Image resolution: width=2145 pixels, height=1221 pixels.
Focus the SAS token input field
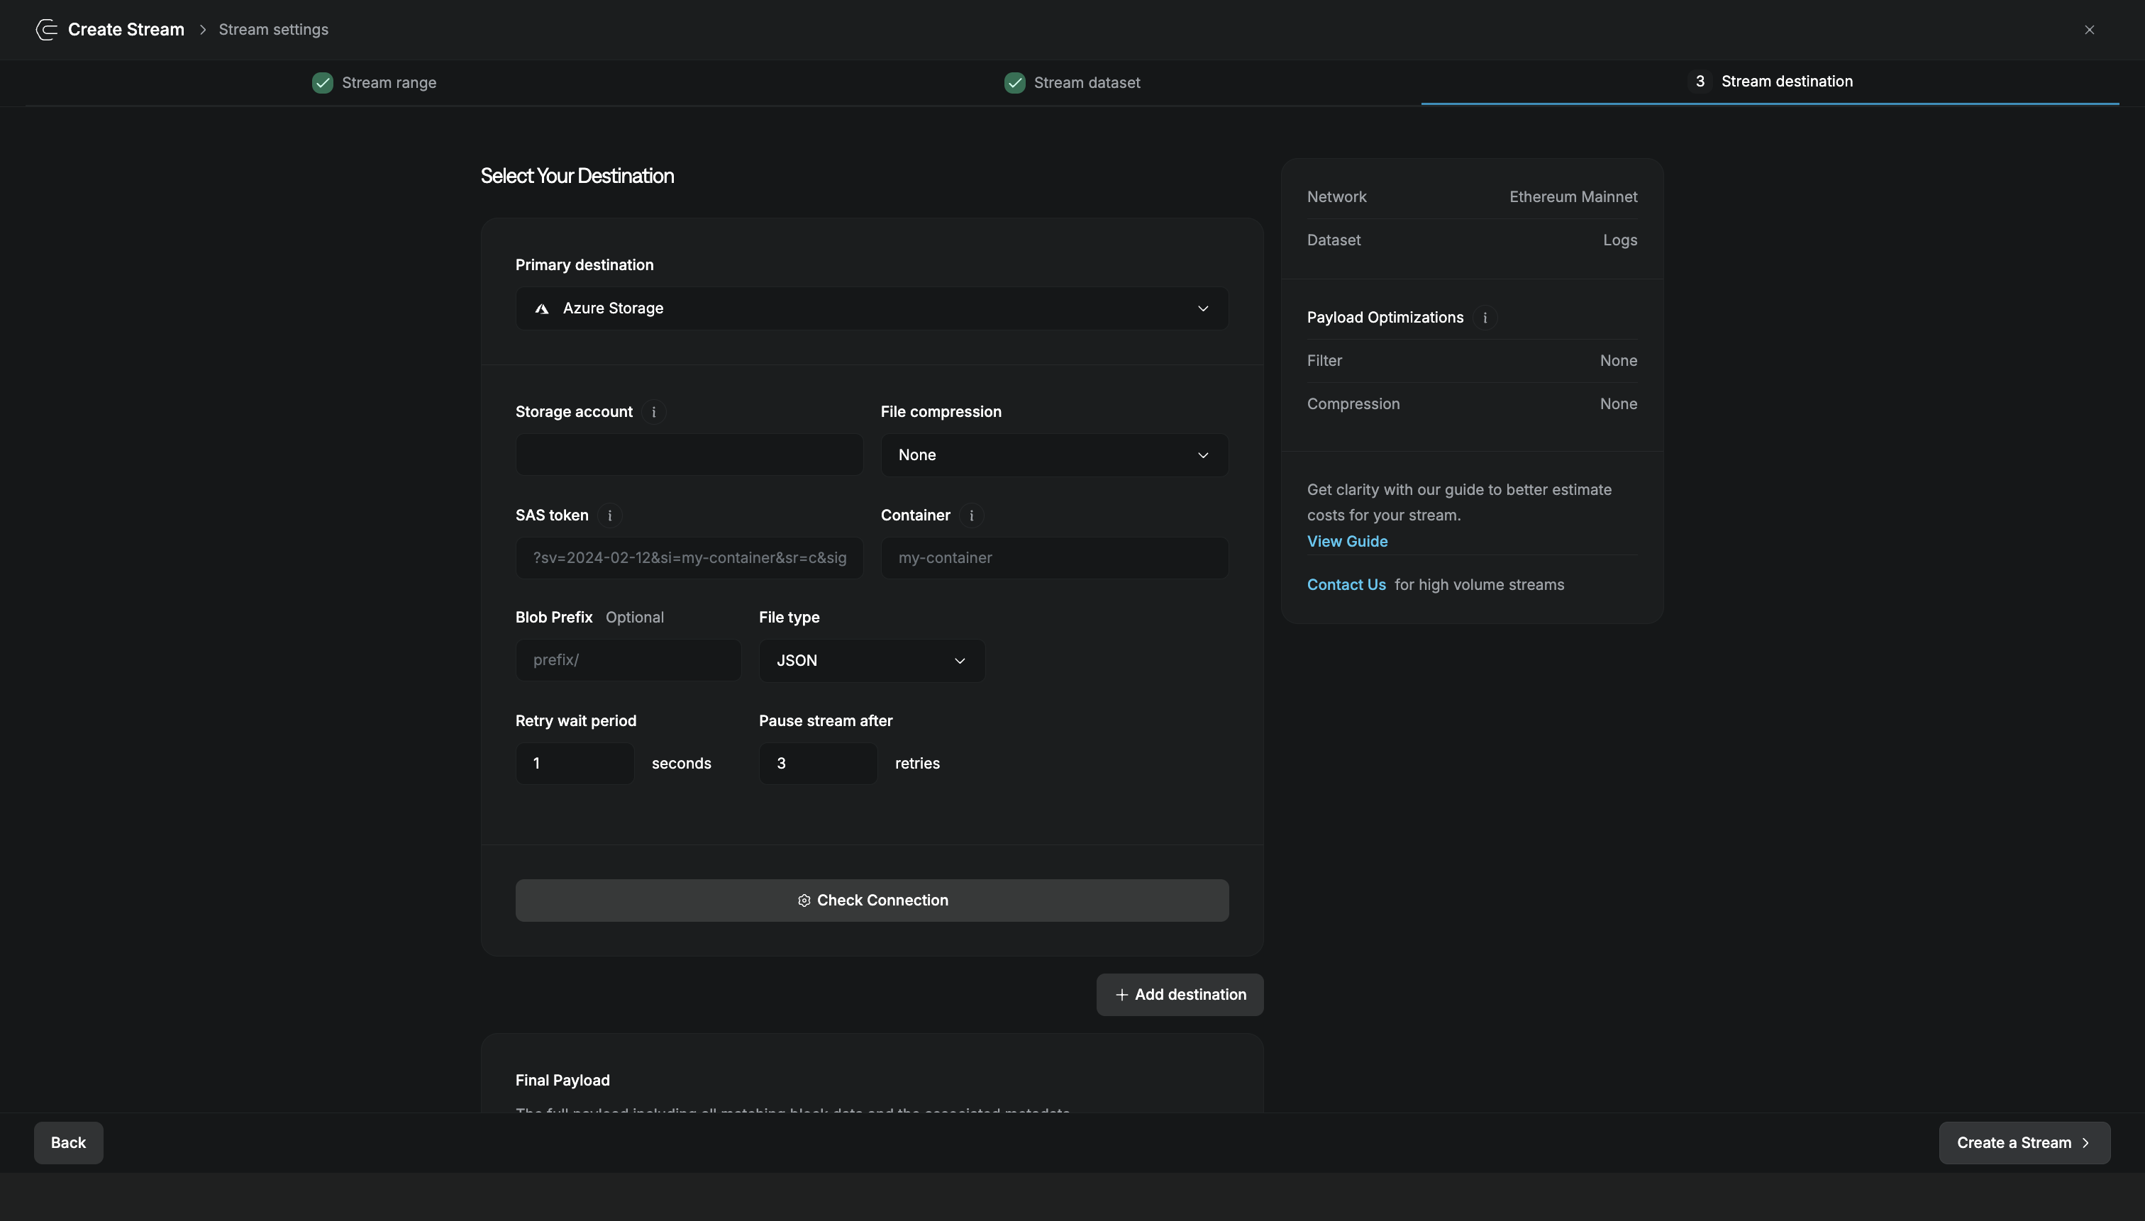click(x=689, y=557)
